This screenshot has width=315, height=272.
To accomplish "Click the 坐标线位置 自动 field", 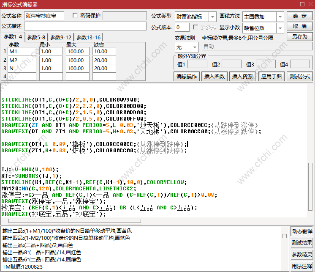I will click(257, 47).
